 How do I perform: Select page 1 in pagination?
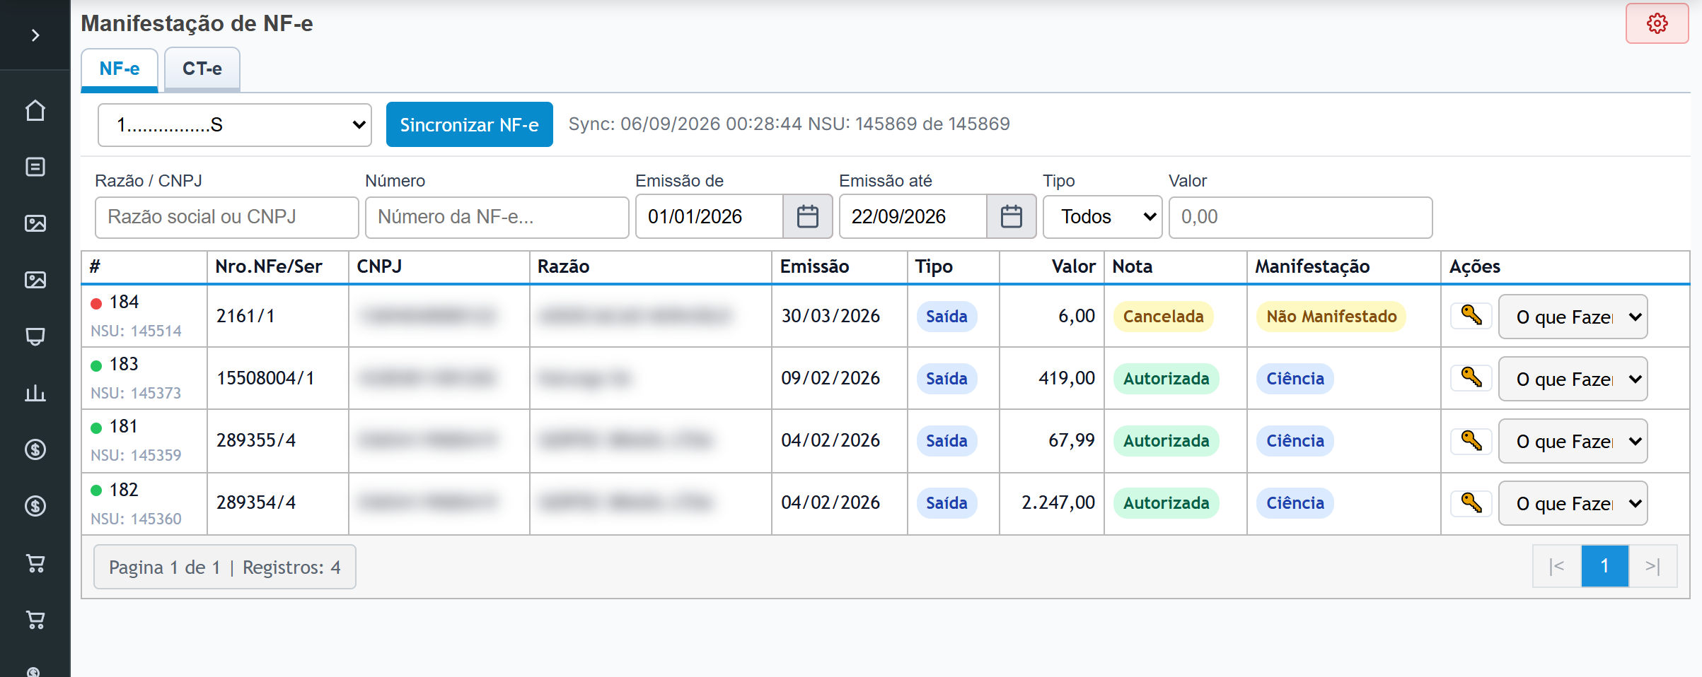[1604, 566]
